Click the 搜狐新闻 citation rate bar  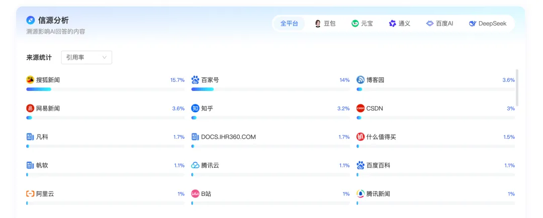click(105, 89)
